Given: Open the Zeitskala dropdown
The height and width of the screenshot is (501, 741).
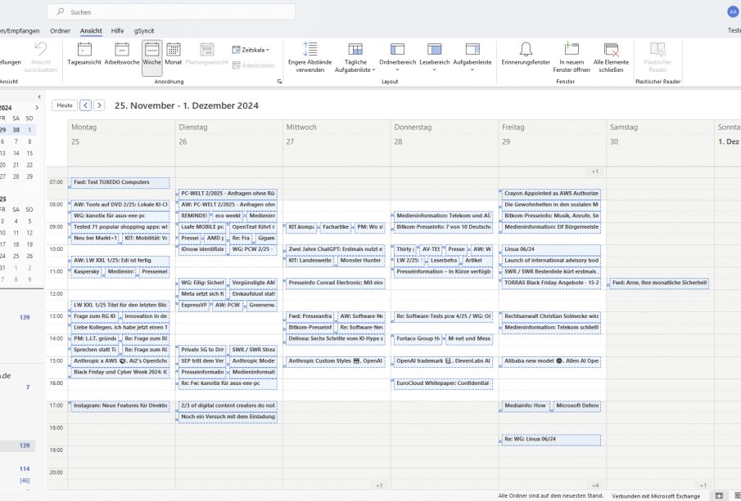Looking at the screenshot, I should [251, 50].
